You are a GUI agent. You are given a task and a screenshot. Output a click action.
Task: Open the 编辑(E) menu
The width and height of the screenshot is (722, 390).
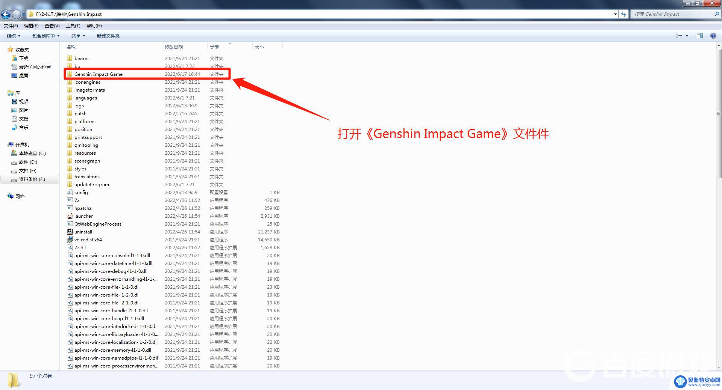31,26
